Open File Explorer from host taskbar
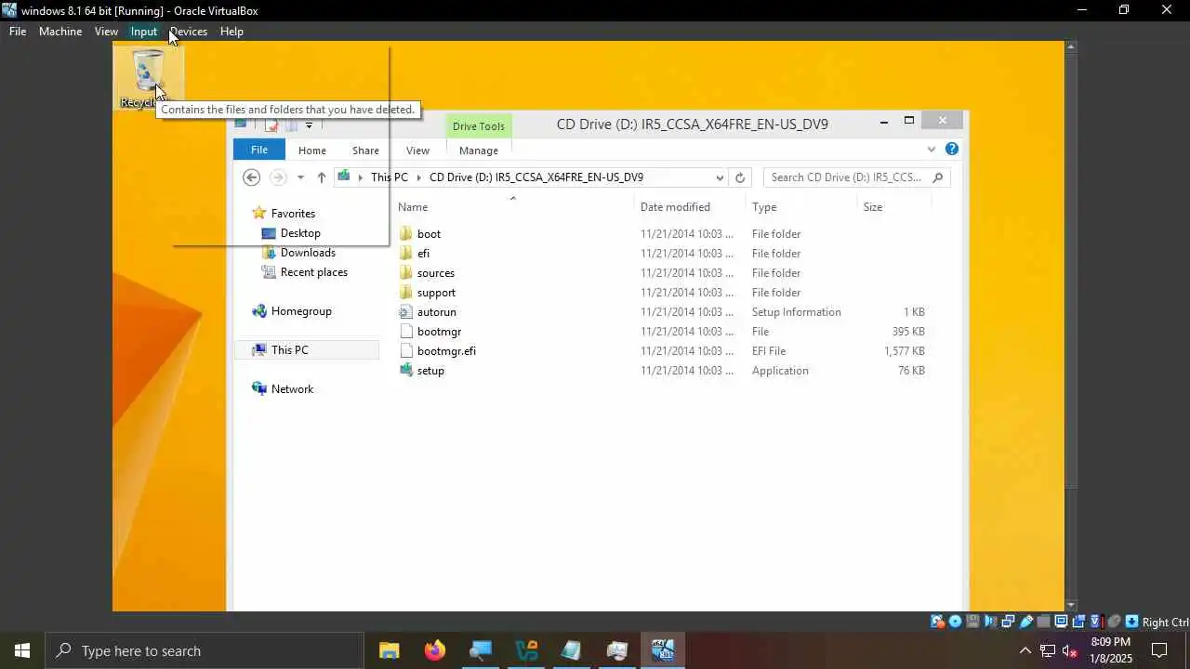This screenshot has width=1190, height=669. [389, 650]
